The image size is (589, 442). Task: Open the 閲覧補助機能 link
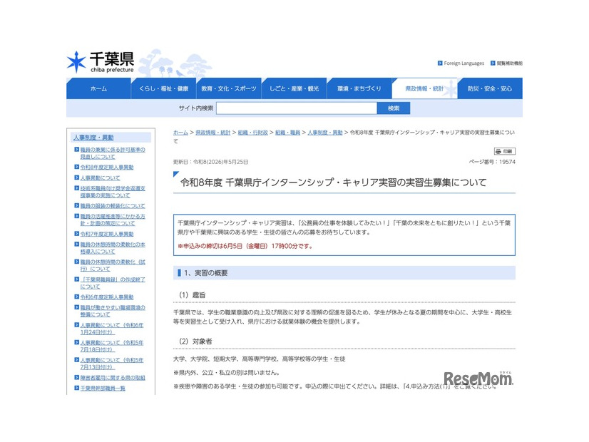pyautogui.click(x=509, y=63)
